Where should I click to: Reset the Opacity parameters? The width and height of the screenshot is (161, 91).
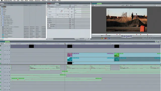[x=70, y=22]
